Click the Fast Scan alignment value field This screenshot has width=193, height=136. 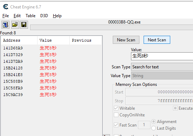click(x=144, y=125)
